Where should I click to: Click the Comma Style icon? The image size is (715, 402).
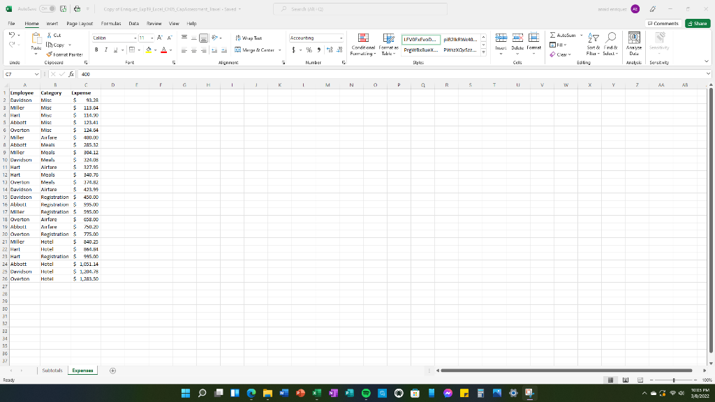point(318,50)
